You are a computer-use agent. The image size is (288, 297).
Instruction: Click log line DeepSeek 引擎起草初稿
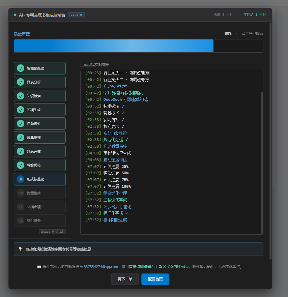(x=125, y=99)
